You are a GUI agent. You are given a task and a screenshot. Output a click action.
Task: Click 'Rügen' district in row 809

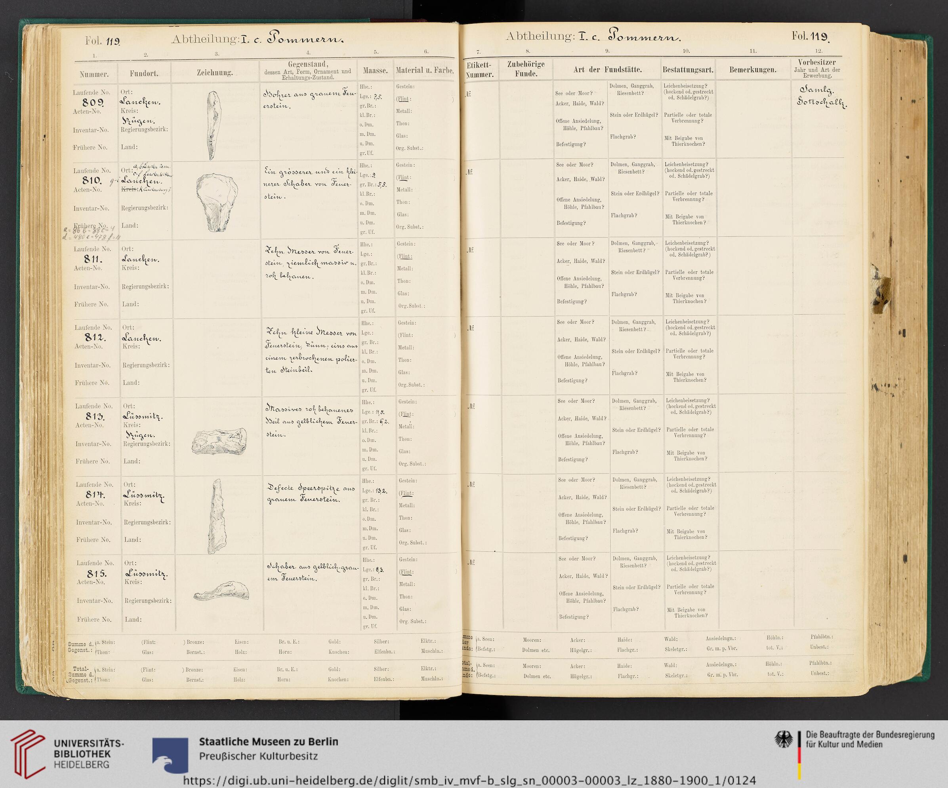139,122
